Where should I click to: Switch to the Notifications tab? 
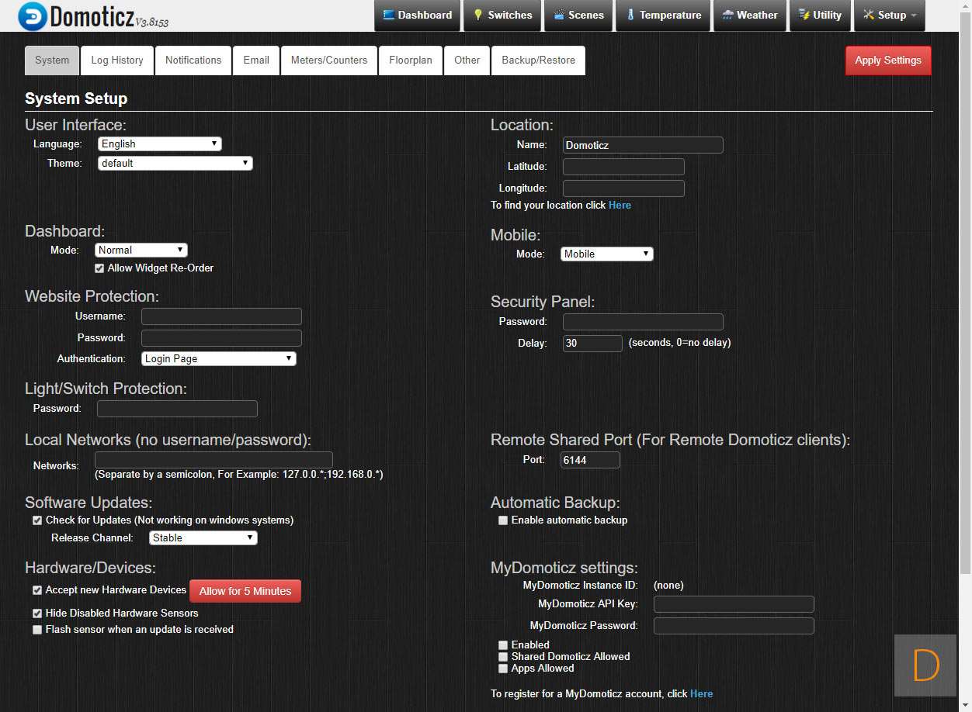coord(193,60)
